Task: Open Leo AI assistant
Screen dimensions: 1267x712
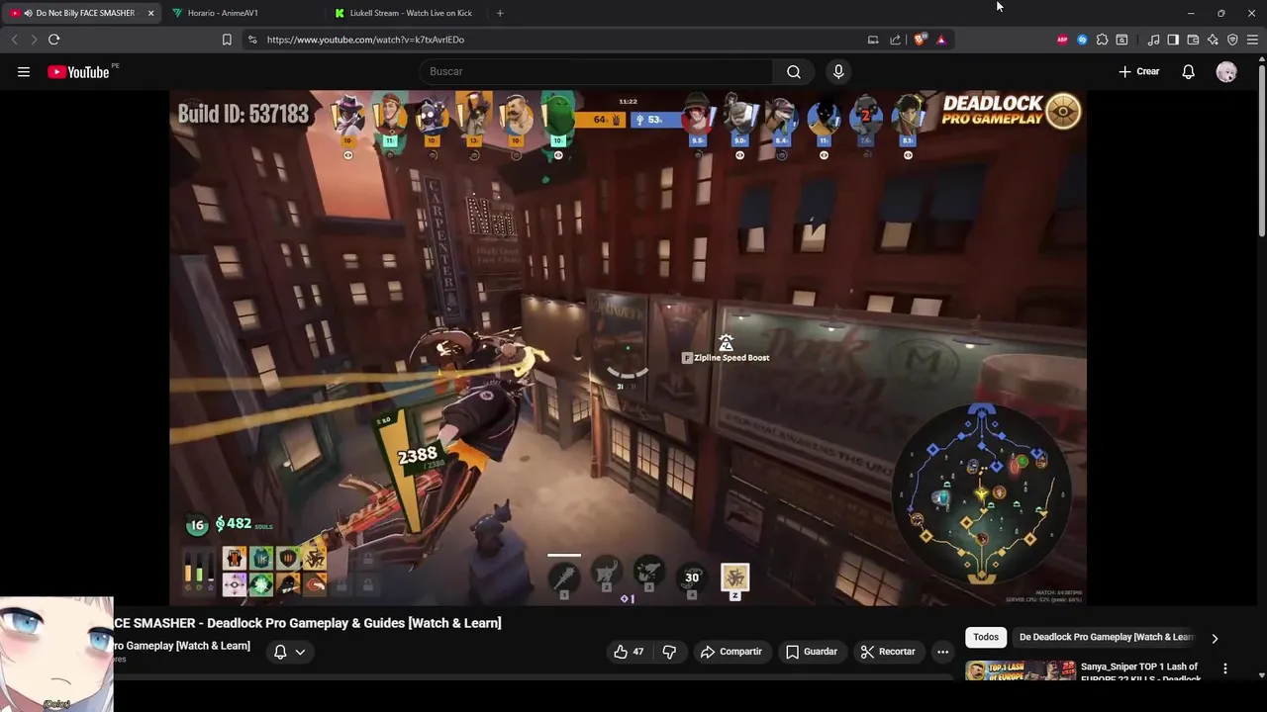Action: 1213,40
